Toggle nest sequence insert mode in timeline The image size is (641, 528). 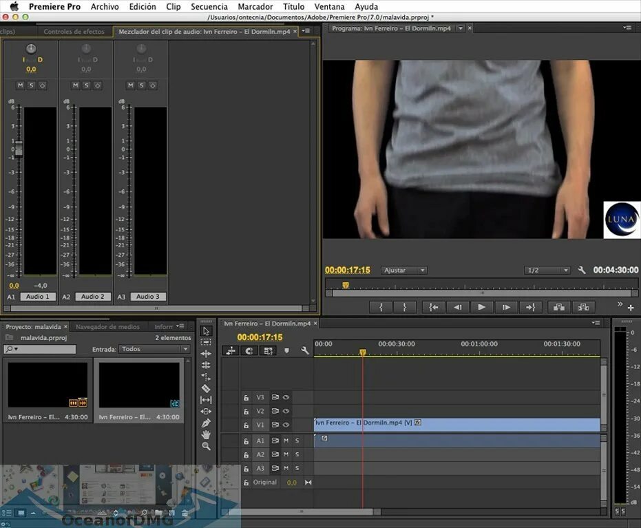(231, 350)
